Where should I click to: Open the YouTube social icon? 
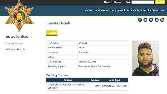[157, 20]
